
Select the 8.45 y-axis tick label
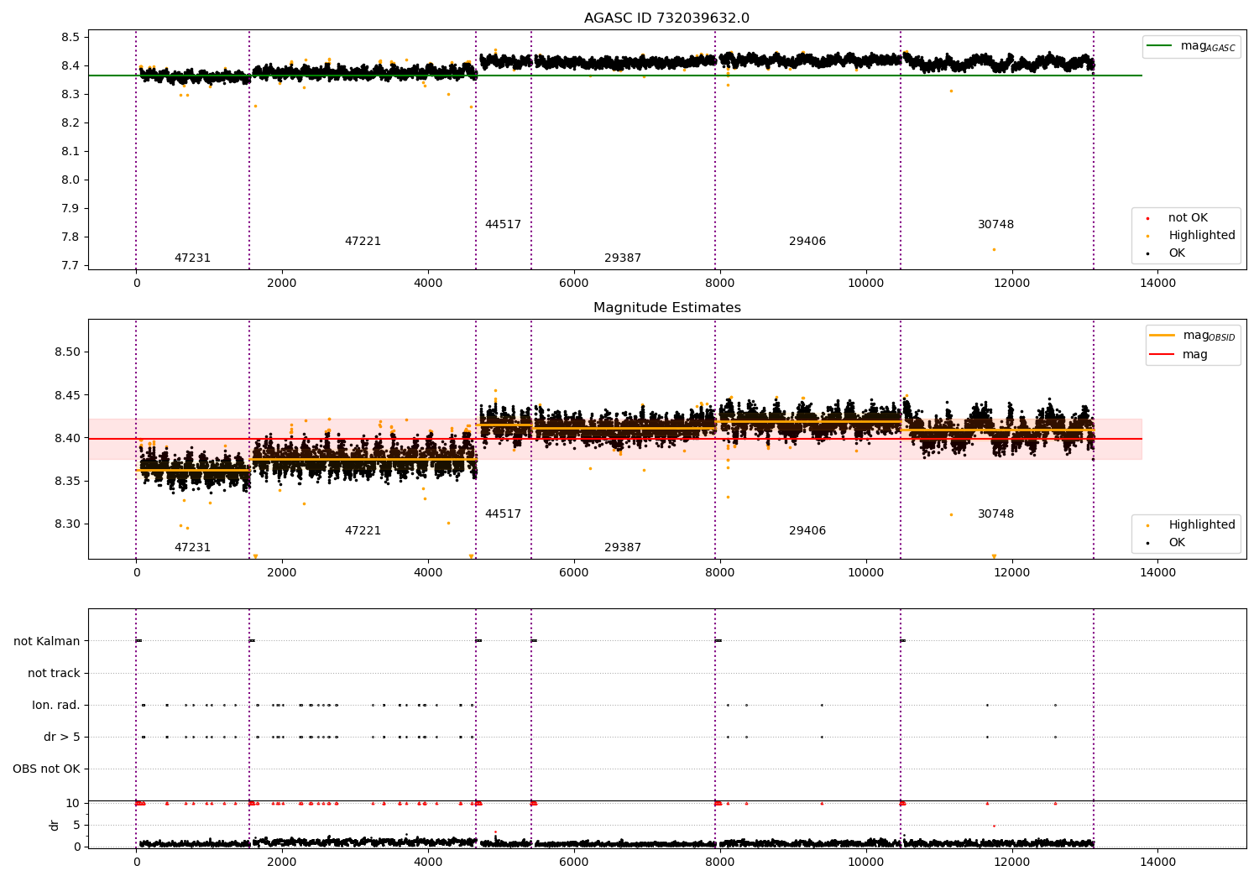point(66,395)
